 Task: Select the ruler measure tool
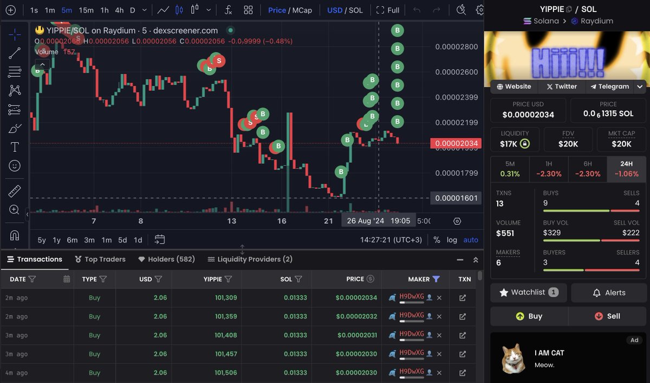click(x=15, y=191)
